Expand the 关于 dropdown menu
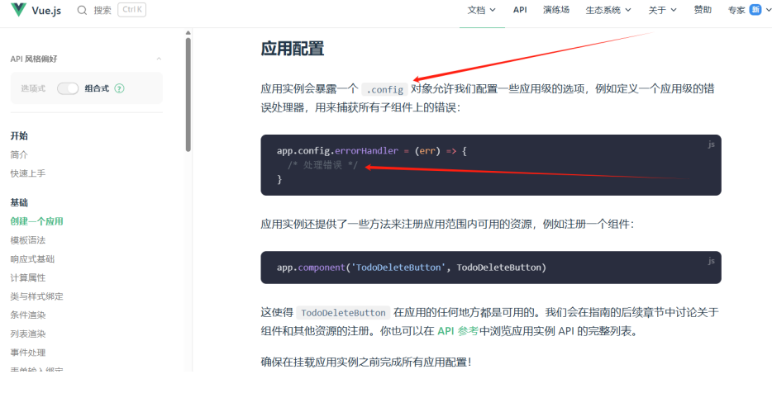Image resolution: width=772 pixels, height=398 pixels. point(662,10)
